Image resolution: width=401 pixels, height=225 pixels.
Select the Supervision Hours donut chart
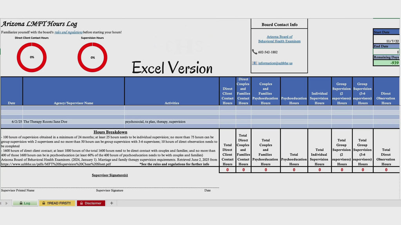(92, 57)
